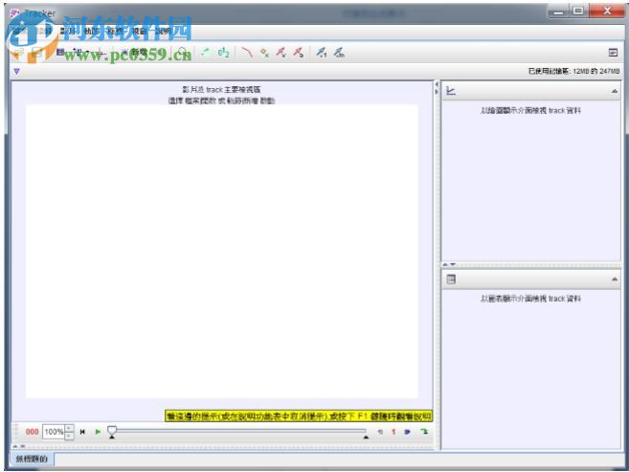
Task: Toggle the green loop playback icon
Action: click(x=424, y=432)
